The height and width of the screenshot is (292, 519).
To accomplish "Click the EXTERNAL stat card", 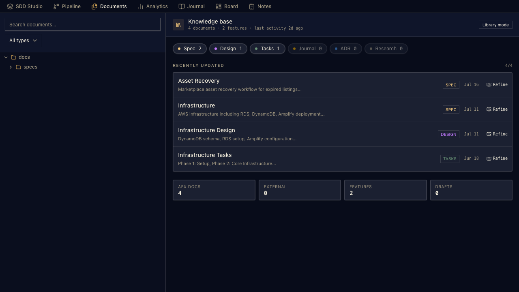I will pyautogui.click(x=300, y=190).
